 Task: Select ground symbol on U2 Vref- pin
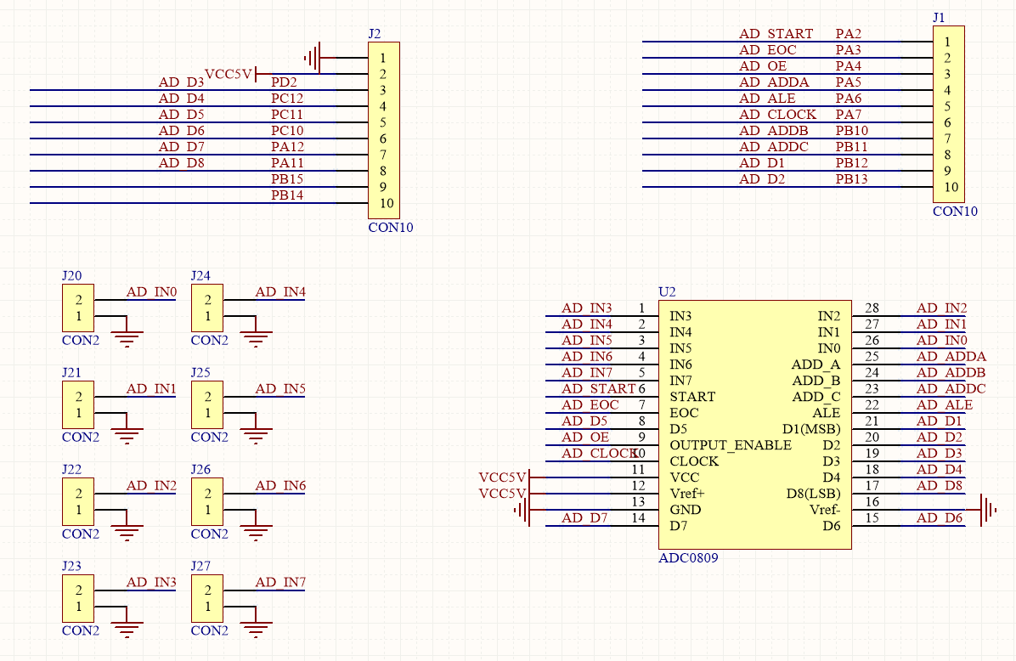click(x=988, y=510)
